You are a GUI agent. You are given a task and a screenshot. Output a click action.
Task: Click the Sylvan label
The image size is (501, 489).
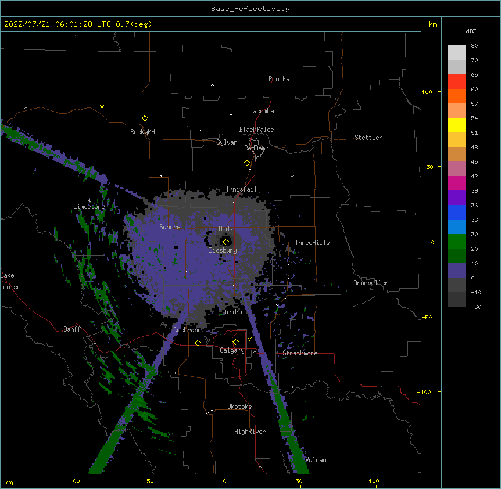coord(227,142)
